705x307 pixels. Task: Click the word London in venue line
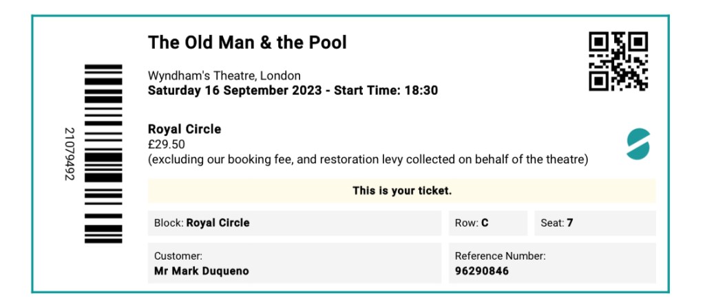pyautogui.click(x=280, y=76)
